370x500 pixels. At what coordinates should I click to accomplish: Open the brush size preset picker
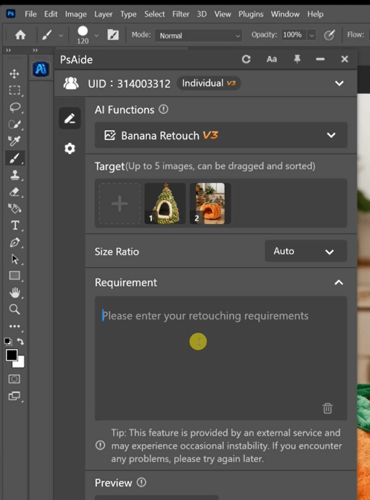pyautogui.click(x=97, y=36)
